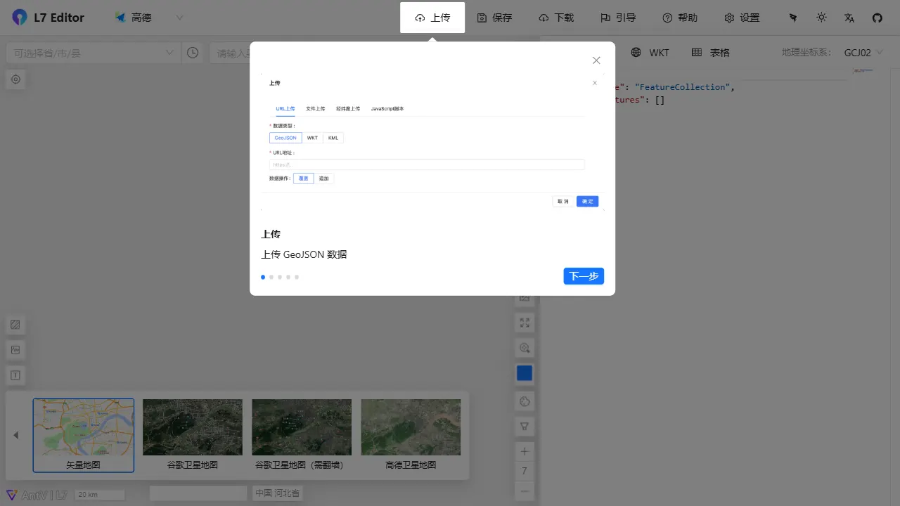This screenshot has height=506, width=900.
Task: Click the palette theme color icon
Action: click(525, 401)
